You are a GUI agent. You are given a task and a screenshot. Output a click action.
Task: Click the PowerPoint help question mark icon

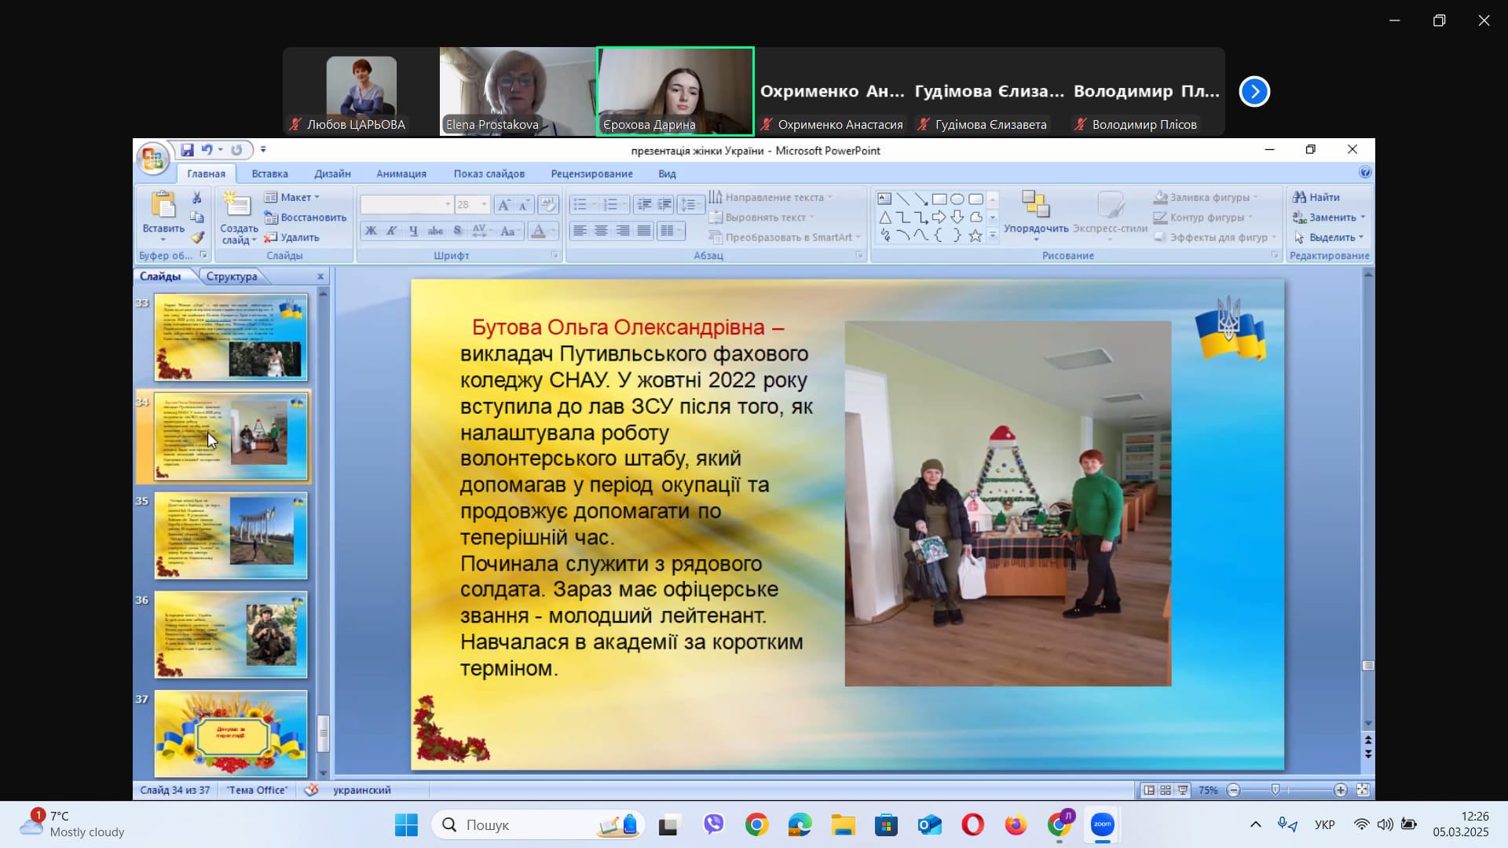click(1365, 173)
